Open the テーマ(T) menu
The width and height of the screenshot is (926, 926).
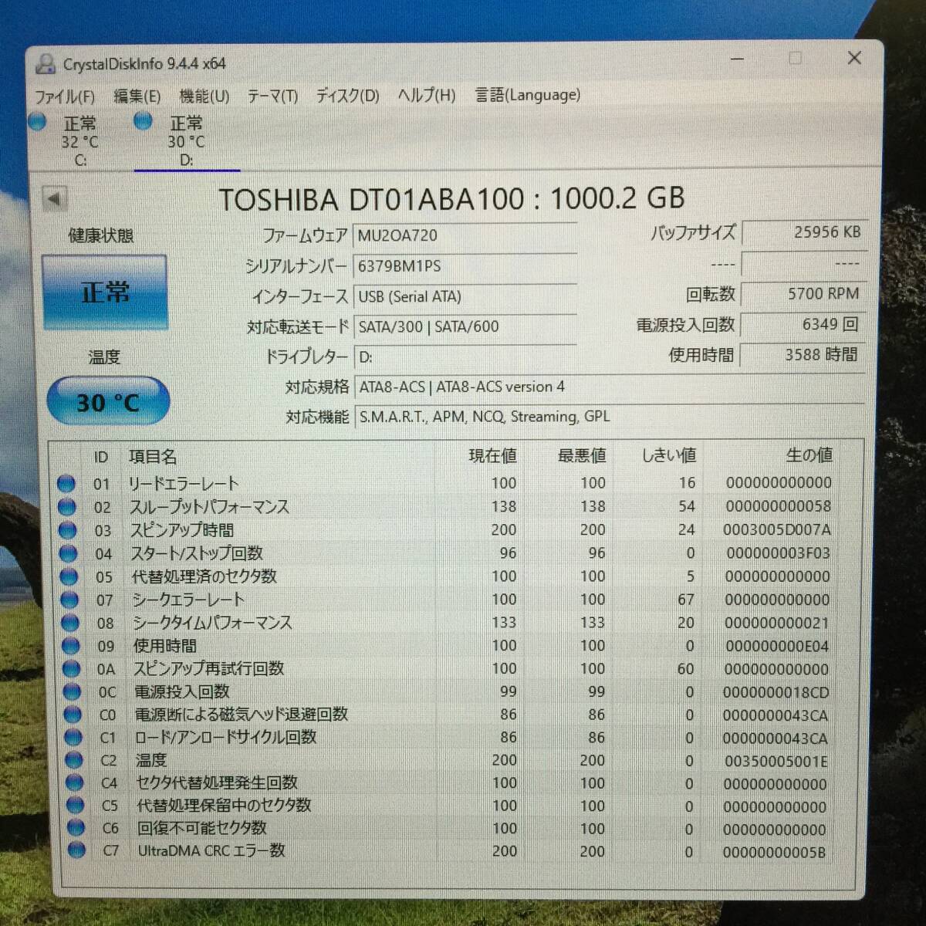(272, 96)
